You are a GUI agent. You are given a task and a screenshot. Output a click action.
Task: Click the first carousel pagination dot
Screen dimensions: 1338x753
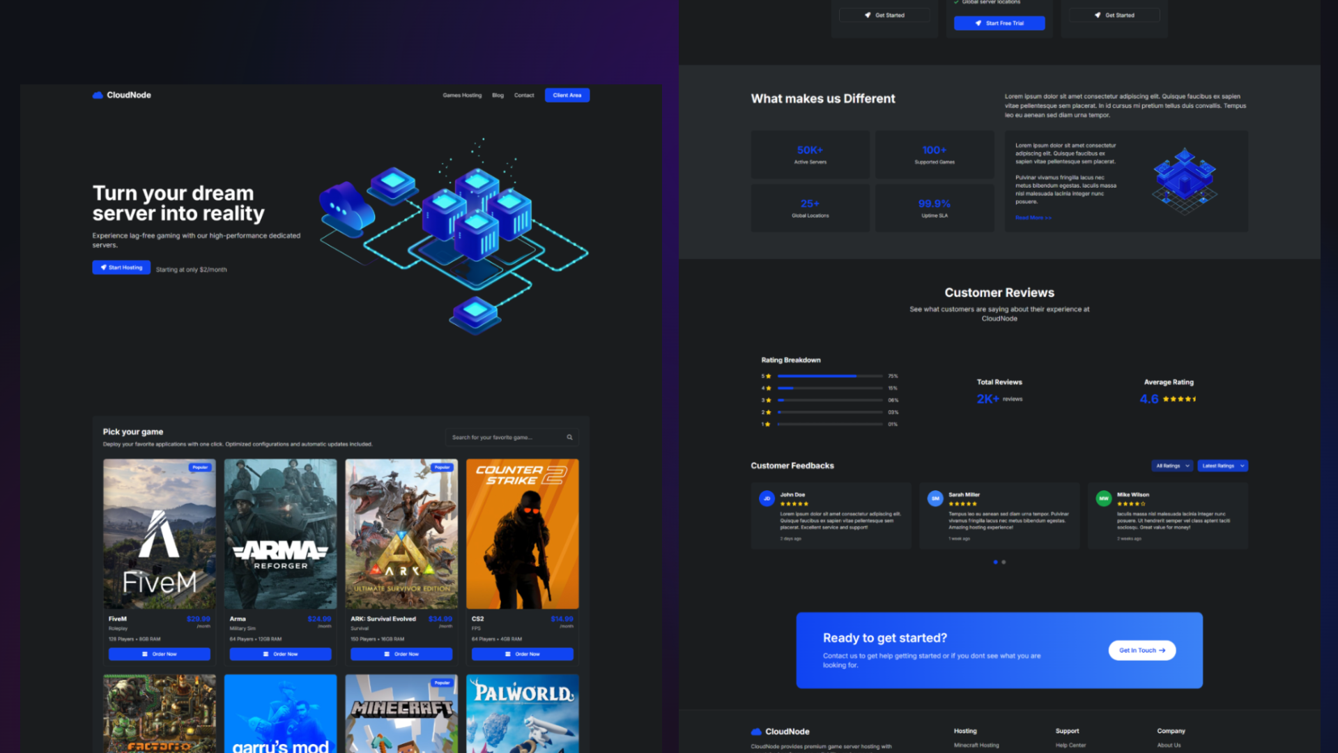995,562
